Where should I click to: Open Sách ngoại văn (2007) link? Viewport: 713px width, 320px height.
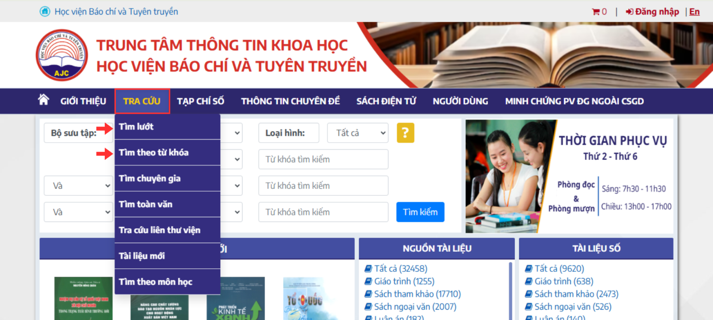coord(415,307)
